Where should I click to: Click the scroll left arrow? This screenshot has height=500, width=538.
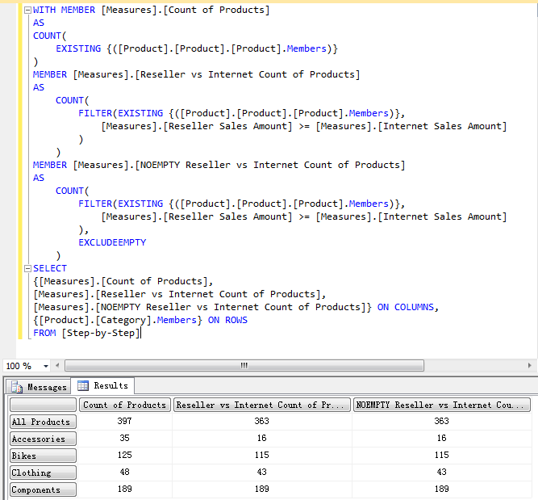(x=57, y=366)
